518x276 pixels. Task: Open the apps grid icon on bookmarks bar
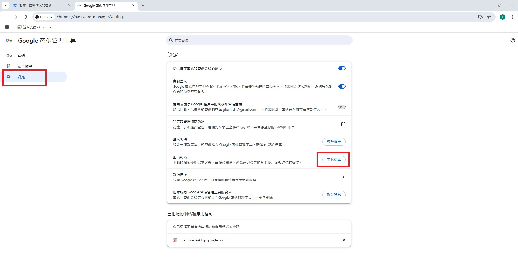tap(7, 27)
